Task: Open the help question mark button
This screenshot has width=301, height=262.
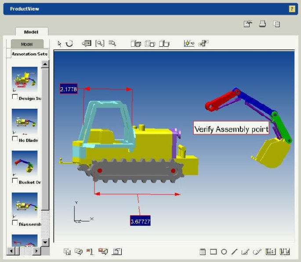Action: coord(292,9)
